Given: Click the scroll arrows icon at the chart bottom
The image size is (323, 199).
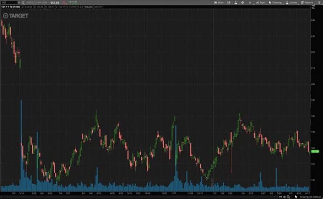Looking at the screenshot, I should 281,197.
